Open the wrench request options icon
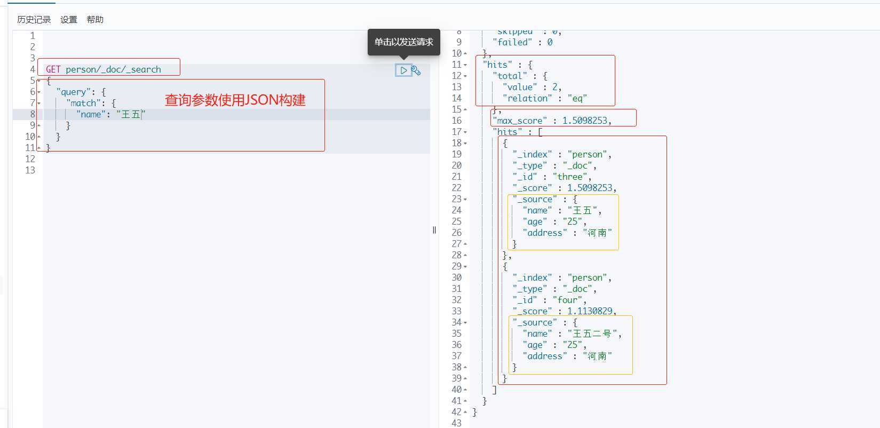Image resolution: width=880 pixels, height=428 pixels. (416, 70)
